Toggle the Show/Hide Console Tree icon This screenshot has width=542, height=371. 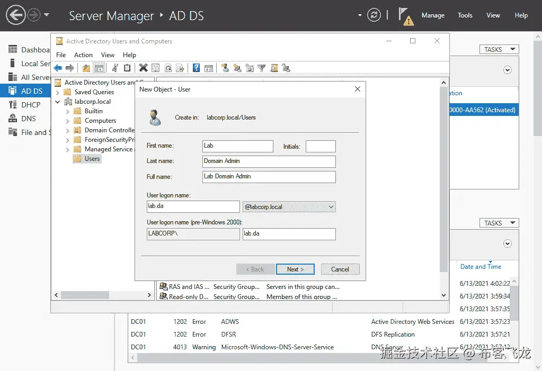[99, 68]
